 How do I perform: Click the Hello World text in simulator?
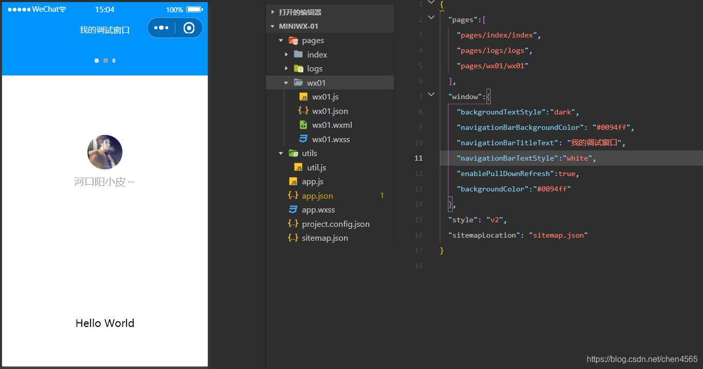pos(105,323)
